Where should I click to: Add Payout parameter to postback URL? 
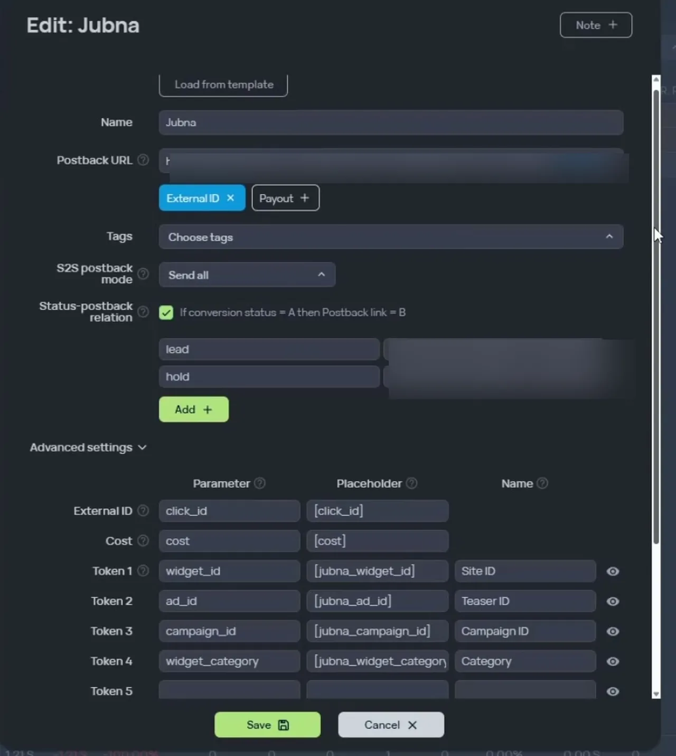pos(285,198)
